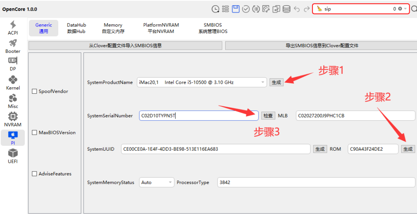Open the NVRAM section
The width and height of the screenshot is (417, 214).
[13, 120]
